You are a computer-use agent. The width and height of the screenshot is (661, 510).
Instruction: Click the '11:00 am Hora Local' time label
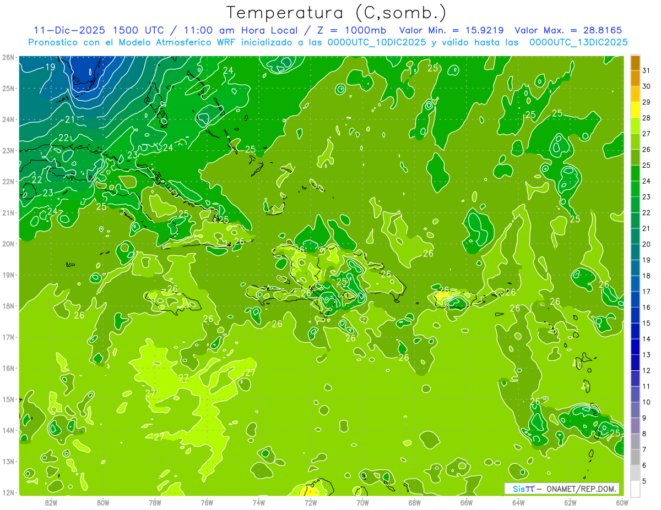click(x=241, y=30)
